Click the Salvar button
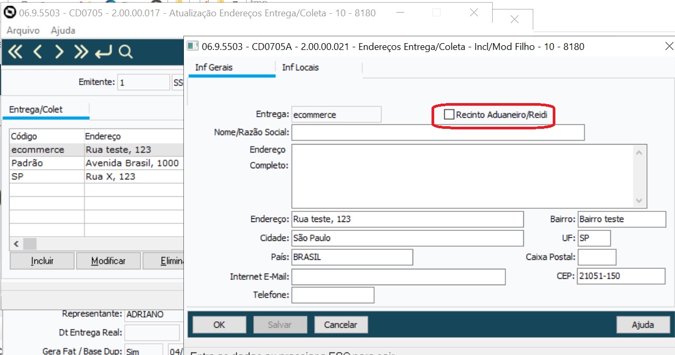This screenshot has width=675, height=355. [x=280, y=325]
